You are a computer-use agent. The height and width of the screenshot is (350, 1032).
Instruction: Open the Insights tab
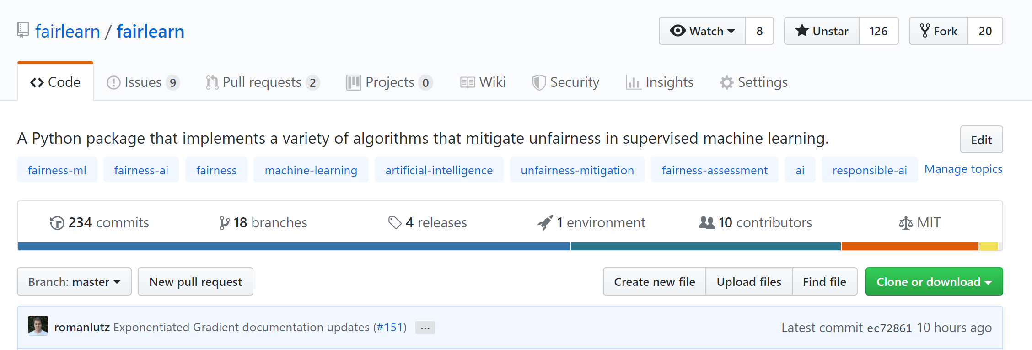click(x=660, y=82)
